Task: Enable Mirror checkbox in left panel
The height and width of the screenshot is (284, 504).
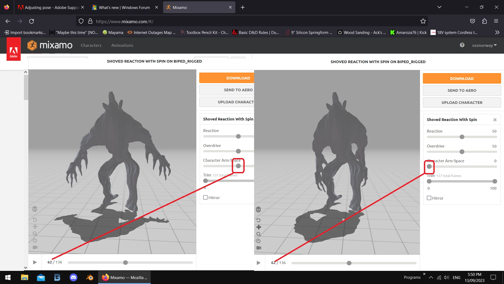Action: click(206, 197)
